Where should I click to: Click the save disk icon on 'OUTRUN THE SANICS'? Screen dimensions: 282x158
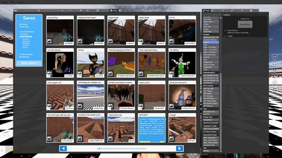pyautogui.click(x=80, y=139)
